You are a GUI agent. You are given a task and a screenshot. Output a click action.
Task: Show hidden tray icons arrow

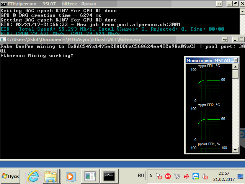click(150, 176)
